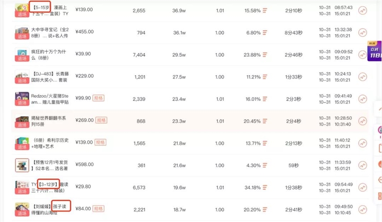Open trend chart icon for ¥455.00 大中华寻宝记 row
Viewport: 382px width, 222px height.
[x=362, y=32]
